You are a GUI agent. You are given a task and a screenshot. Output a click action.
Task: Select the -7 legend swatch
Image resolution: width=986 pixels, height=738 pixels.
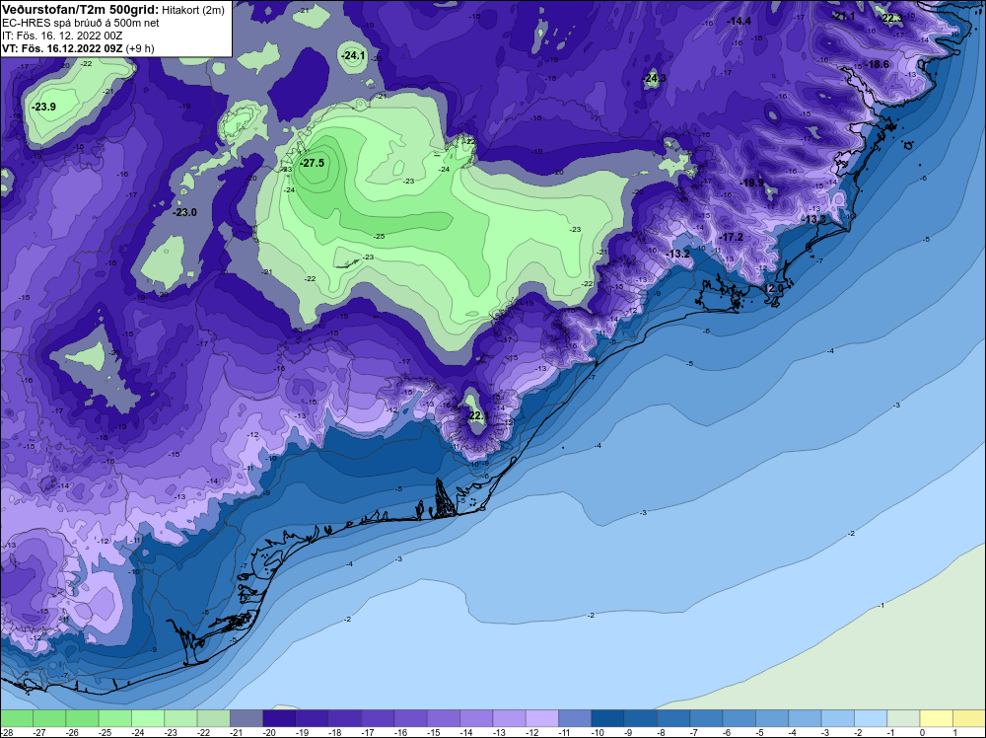706,718
